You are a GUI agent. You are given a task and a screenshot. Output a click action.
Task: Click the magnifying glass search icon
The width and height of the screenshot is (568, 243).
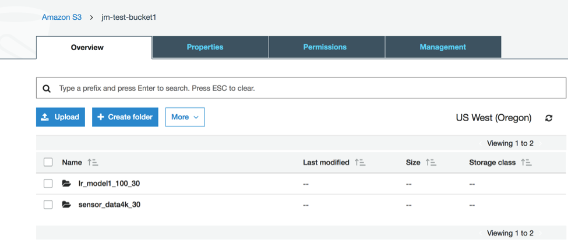click(47, 89)
